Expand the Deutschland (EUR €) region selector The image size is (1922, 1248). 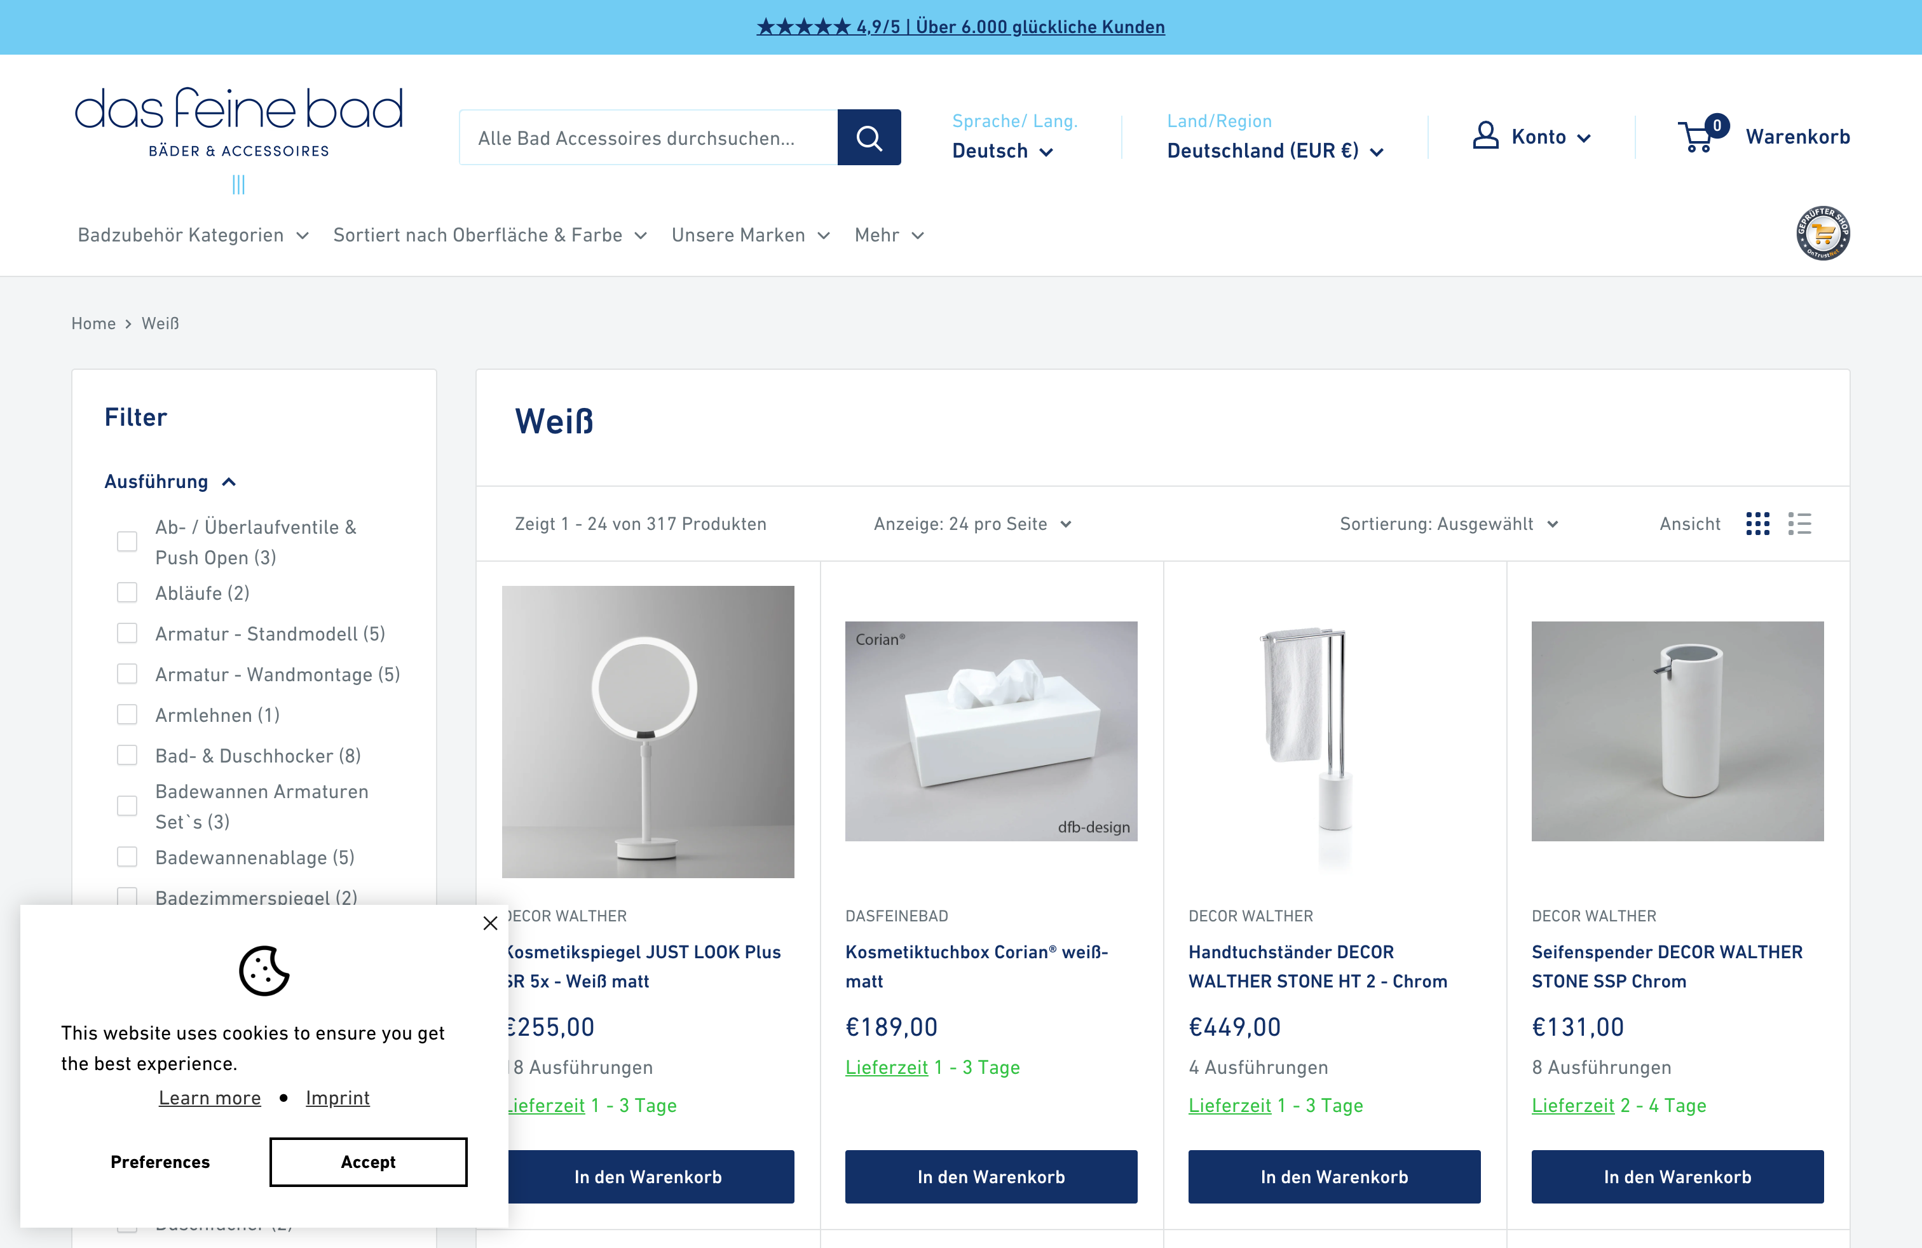click(x=1274, y=151)
